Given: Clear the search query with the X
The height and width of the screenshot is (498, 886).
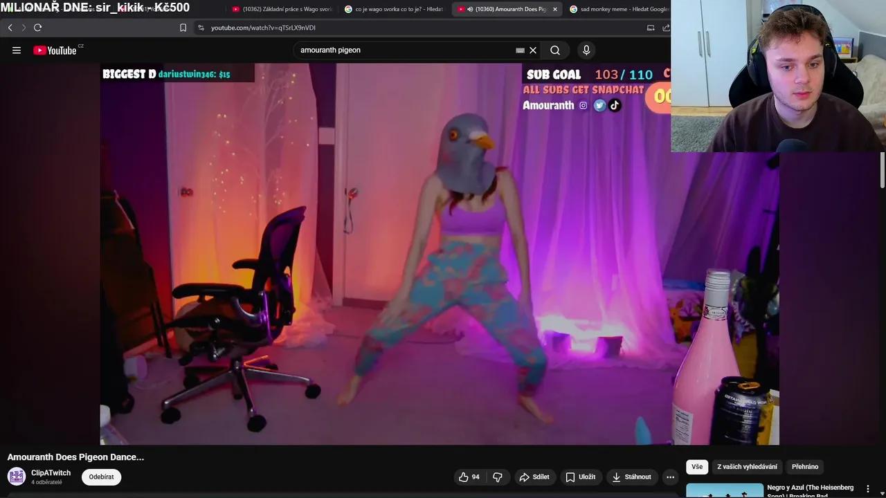Looking at the screenshot, I should (x=533, y=50).
